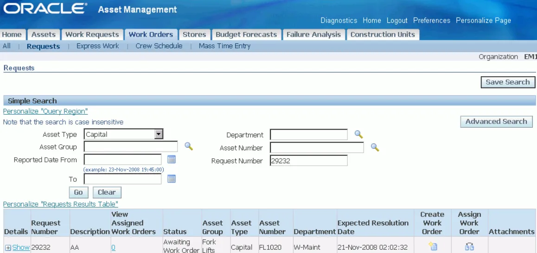
Task: Click into the Department field
Action: tap(309, 135)
